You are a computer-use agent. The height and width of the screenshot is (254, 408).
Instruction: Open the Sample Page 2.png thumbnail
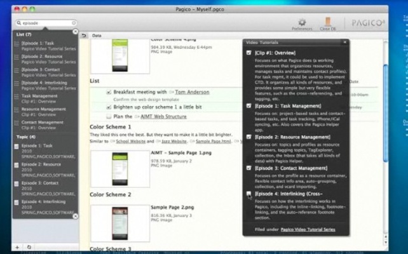pyautogui.click(x=120, y=224)
